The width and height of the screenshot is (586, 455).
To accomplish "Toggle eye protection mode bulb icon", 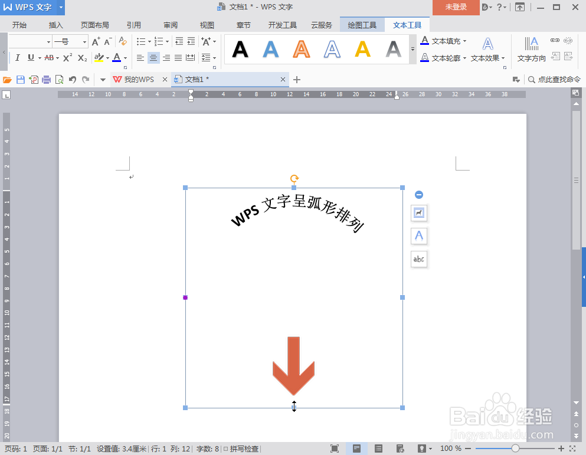I will coord(421,449).
